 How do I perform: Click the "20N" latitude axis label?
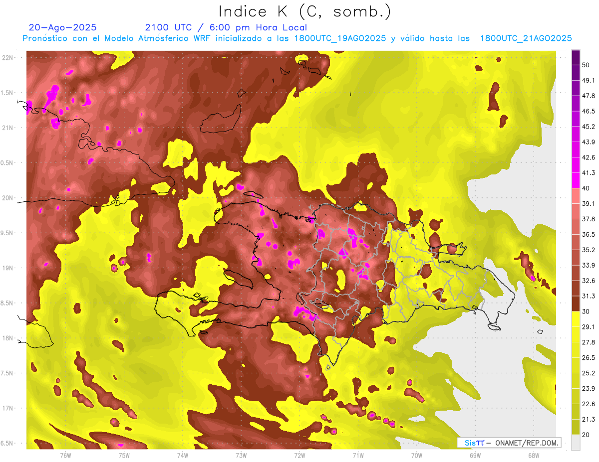pos(8,198)
